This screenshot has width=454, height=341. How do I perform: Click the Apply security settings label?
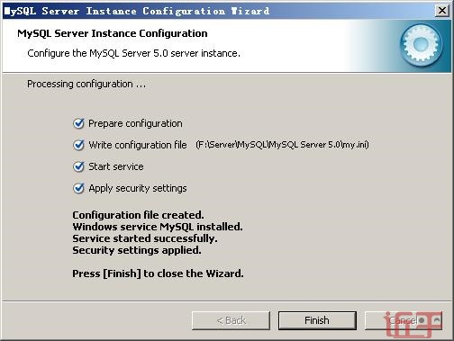[138, 188]
